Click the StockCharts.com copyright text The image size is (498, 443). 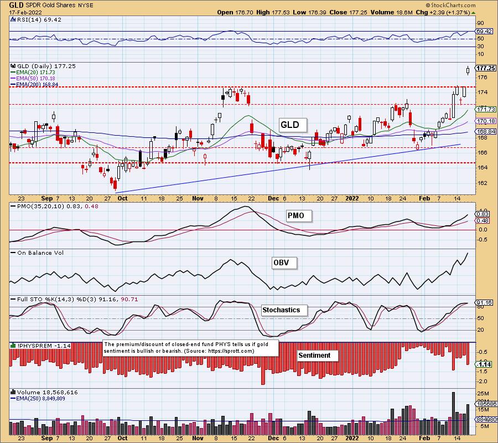[450, 5]
